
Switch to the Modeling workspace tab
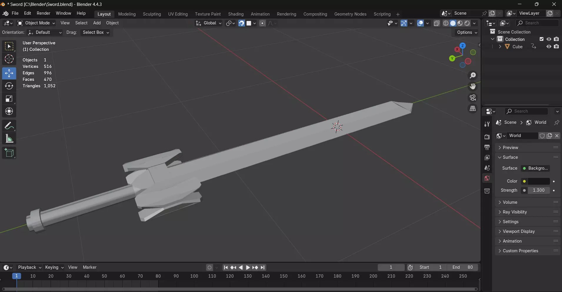tap(127, 14)
